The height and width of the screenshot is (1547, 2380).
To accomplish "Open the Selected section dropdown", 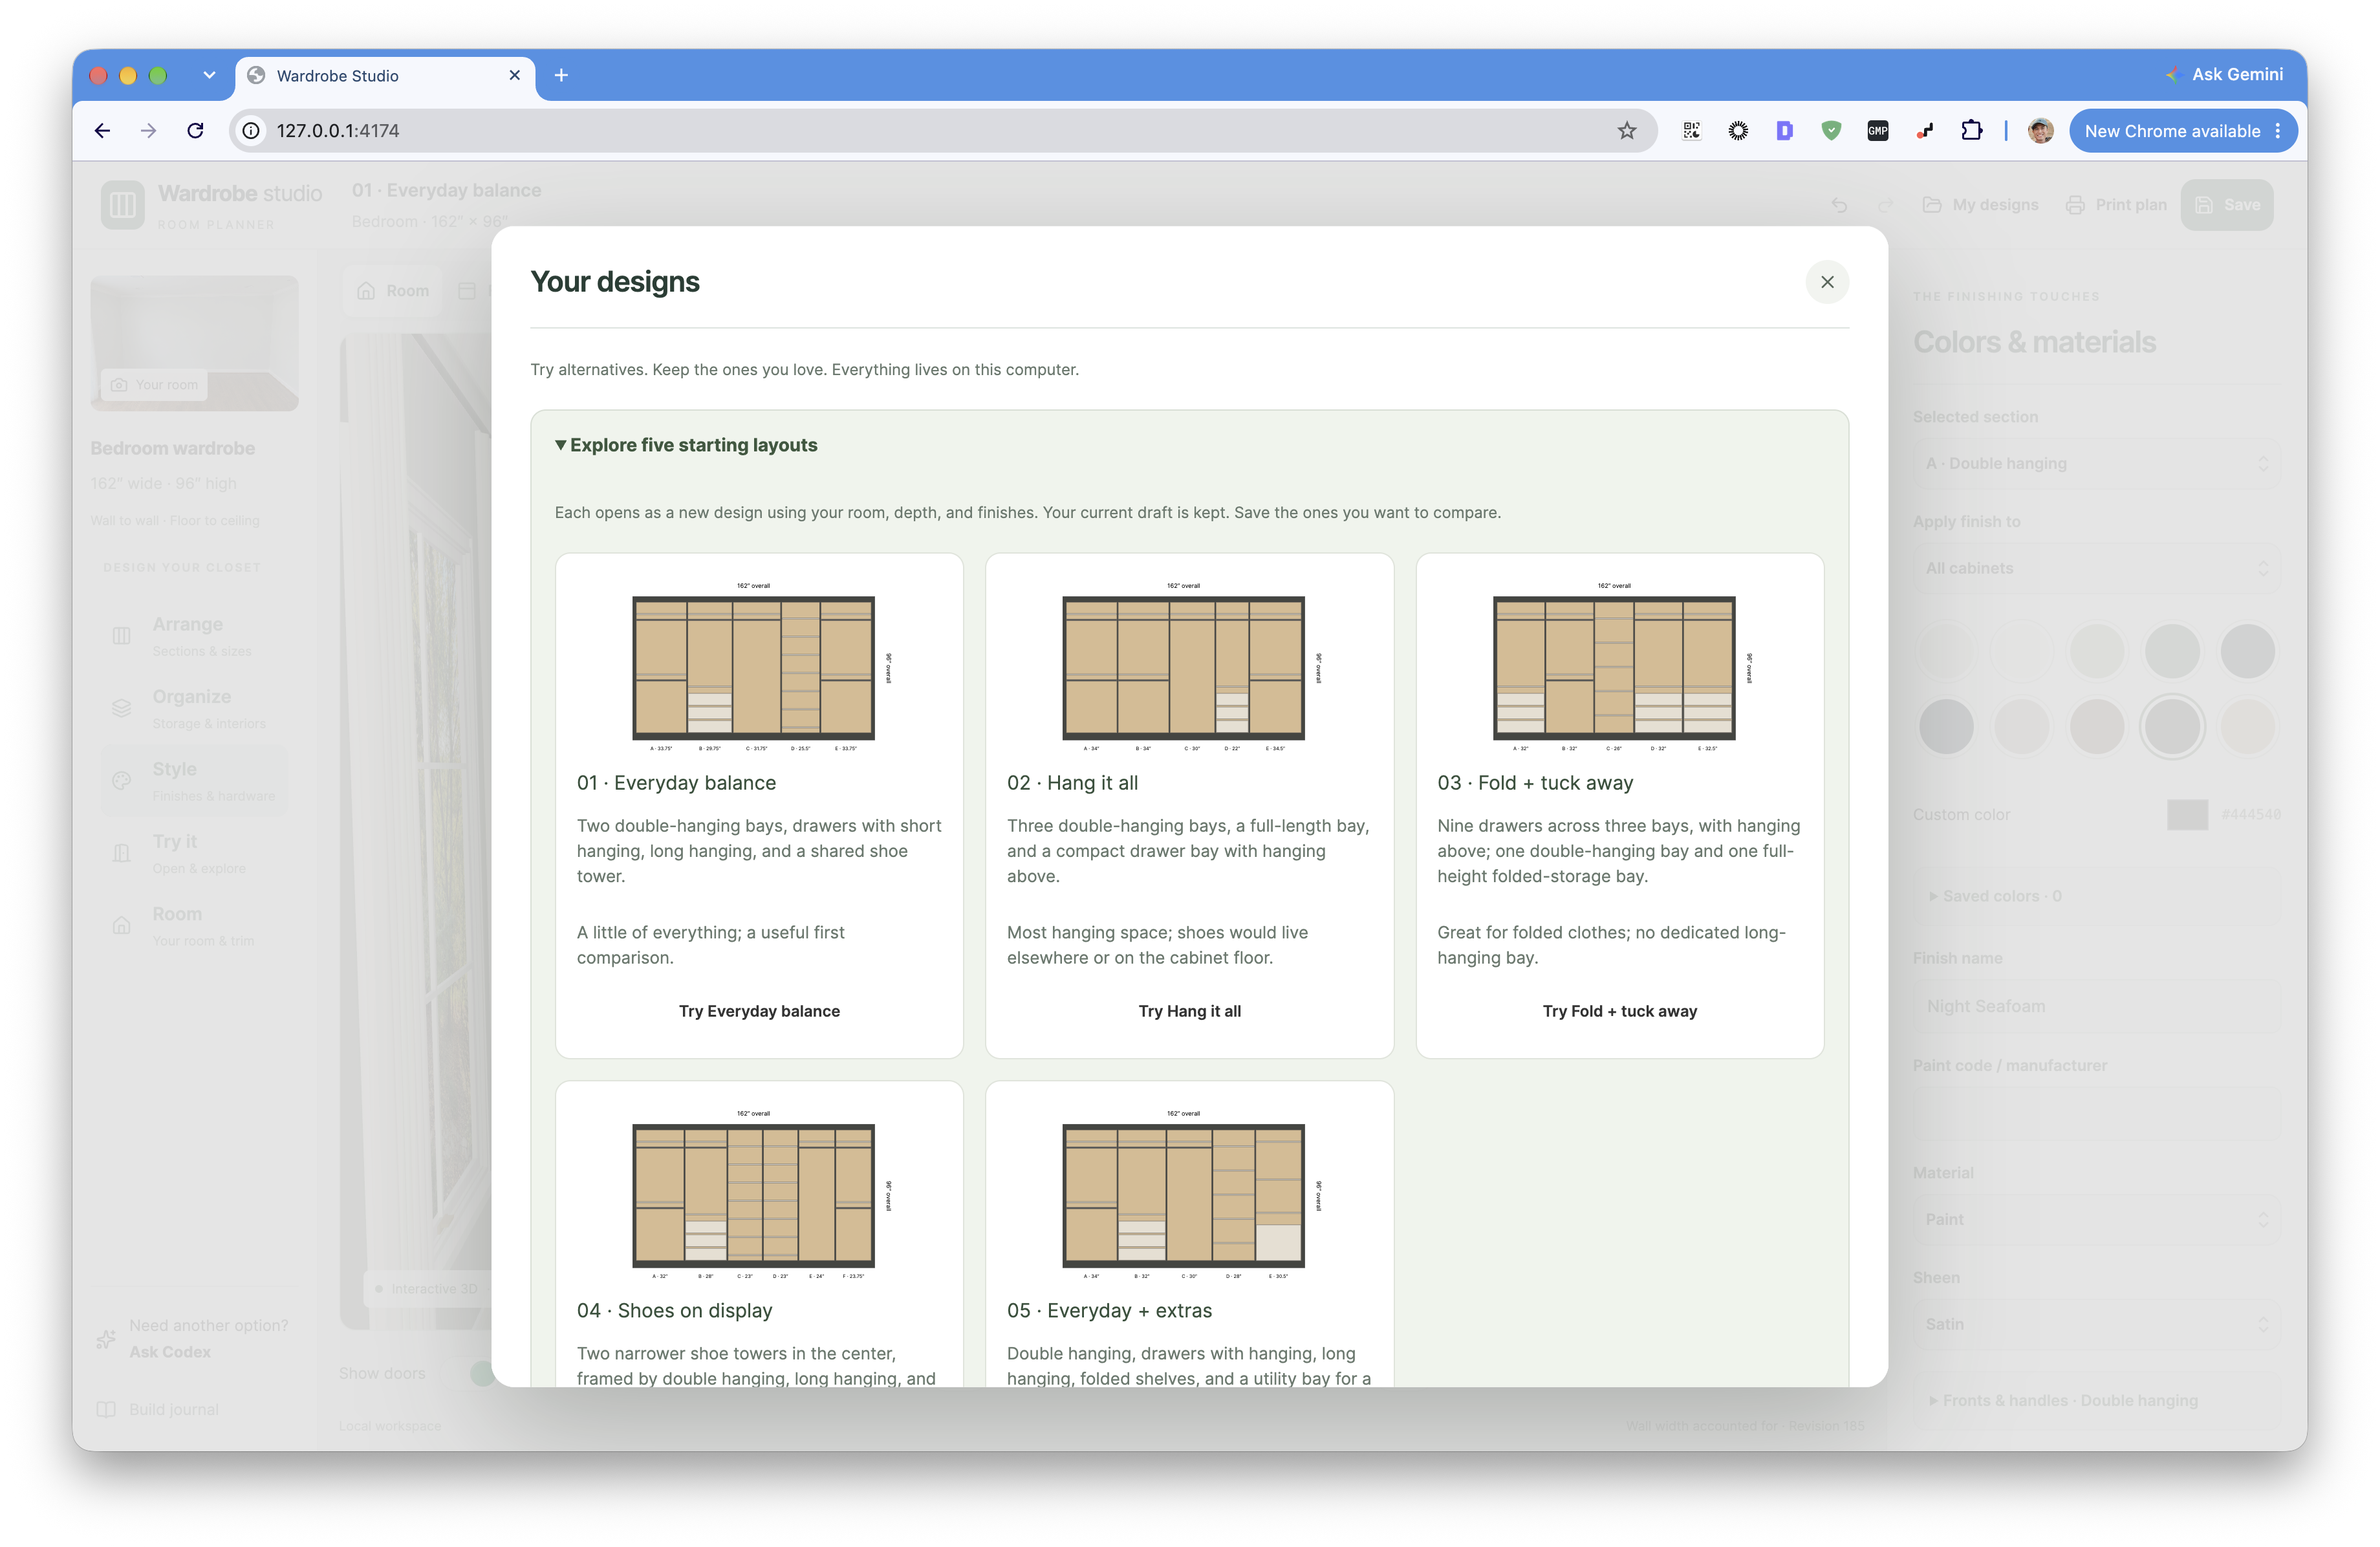I will [2096, 464].
